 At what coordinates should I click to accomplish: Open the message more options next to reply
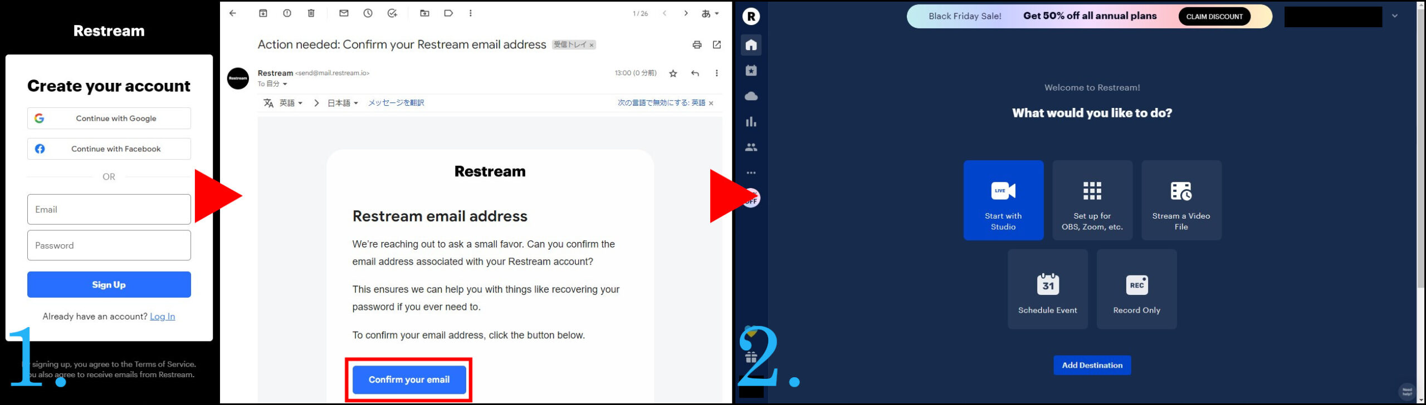[x=717, y=73]
